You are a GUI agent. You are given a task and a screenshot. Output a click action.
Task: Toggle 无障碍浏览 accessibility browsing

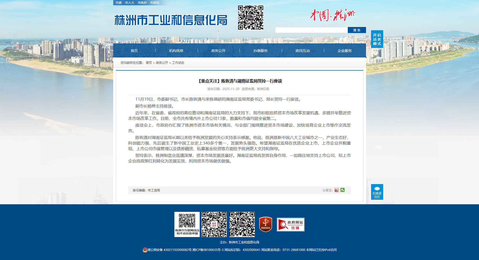click(x=377, y=192)
